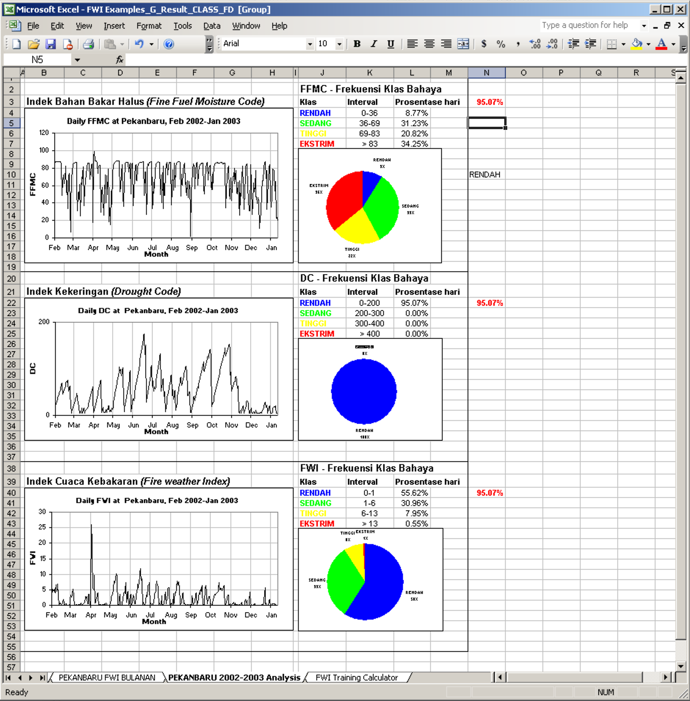
Task: Toggle Italic formatting
Action: (x=374, y=44)
